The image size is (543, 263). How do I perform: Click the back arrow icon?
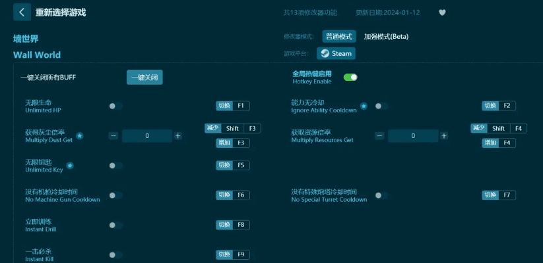[x=22, y=12]
